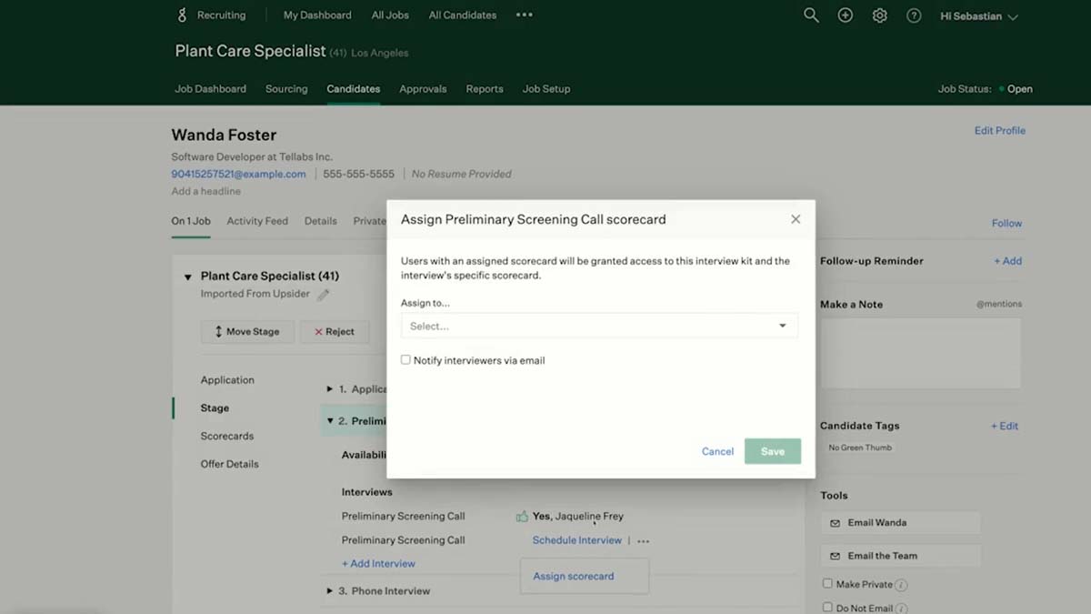This screenshot has height=614, width=1091.
Task: Click Add a headline
Action: (206, 192)
